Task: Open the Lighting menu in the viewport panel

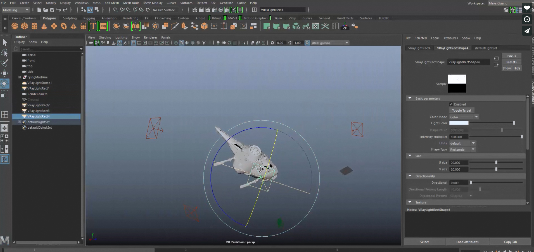Action: click(x=121, y=37)
